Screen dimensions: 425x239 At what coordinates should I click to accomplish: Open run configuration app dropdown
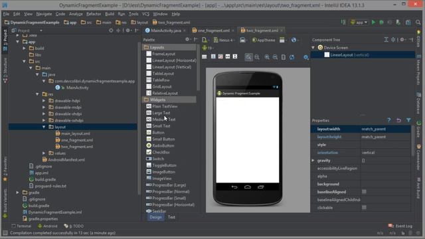pyautogui.click(x=359, y=23)
